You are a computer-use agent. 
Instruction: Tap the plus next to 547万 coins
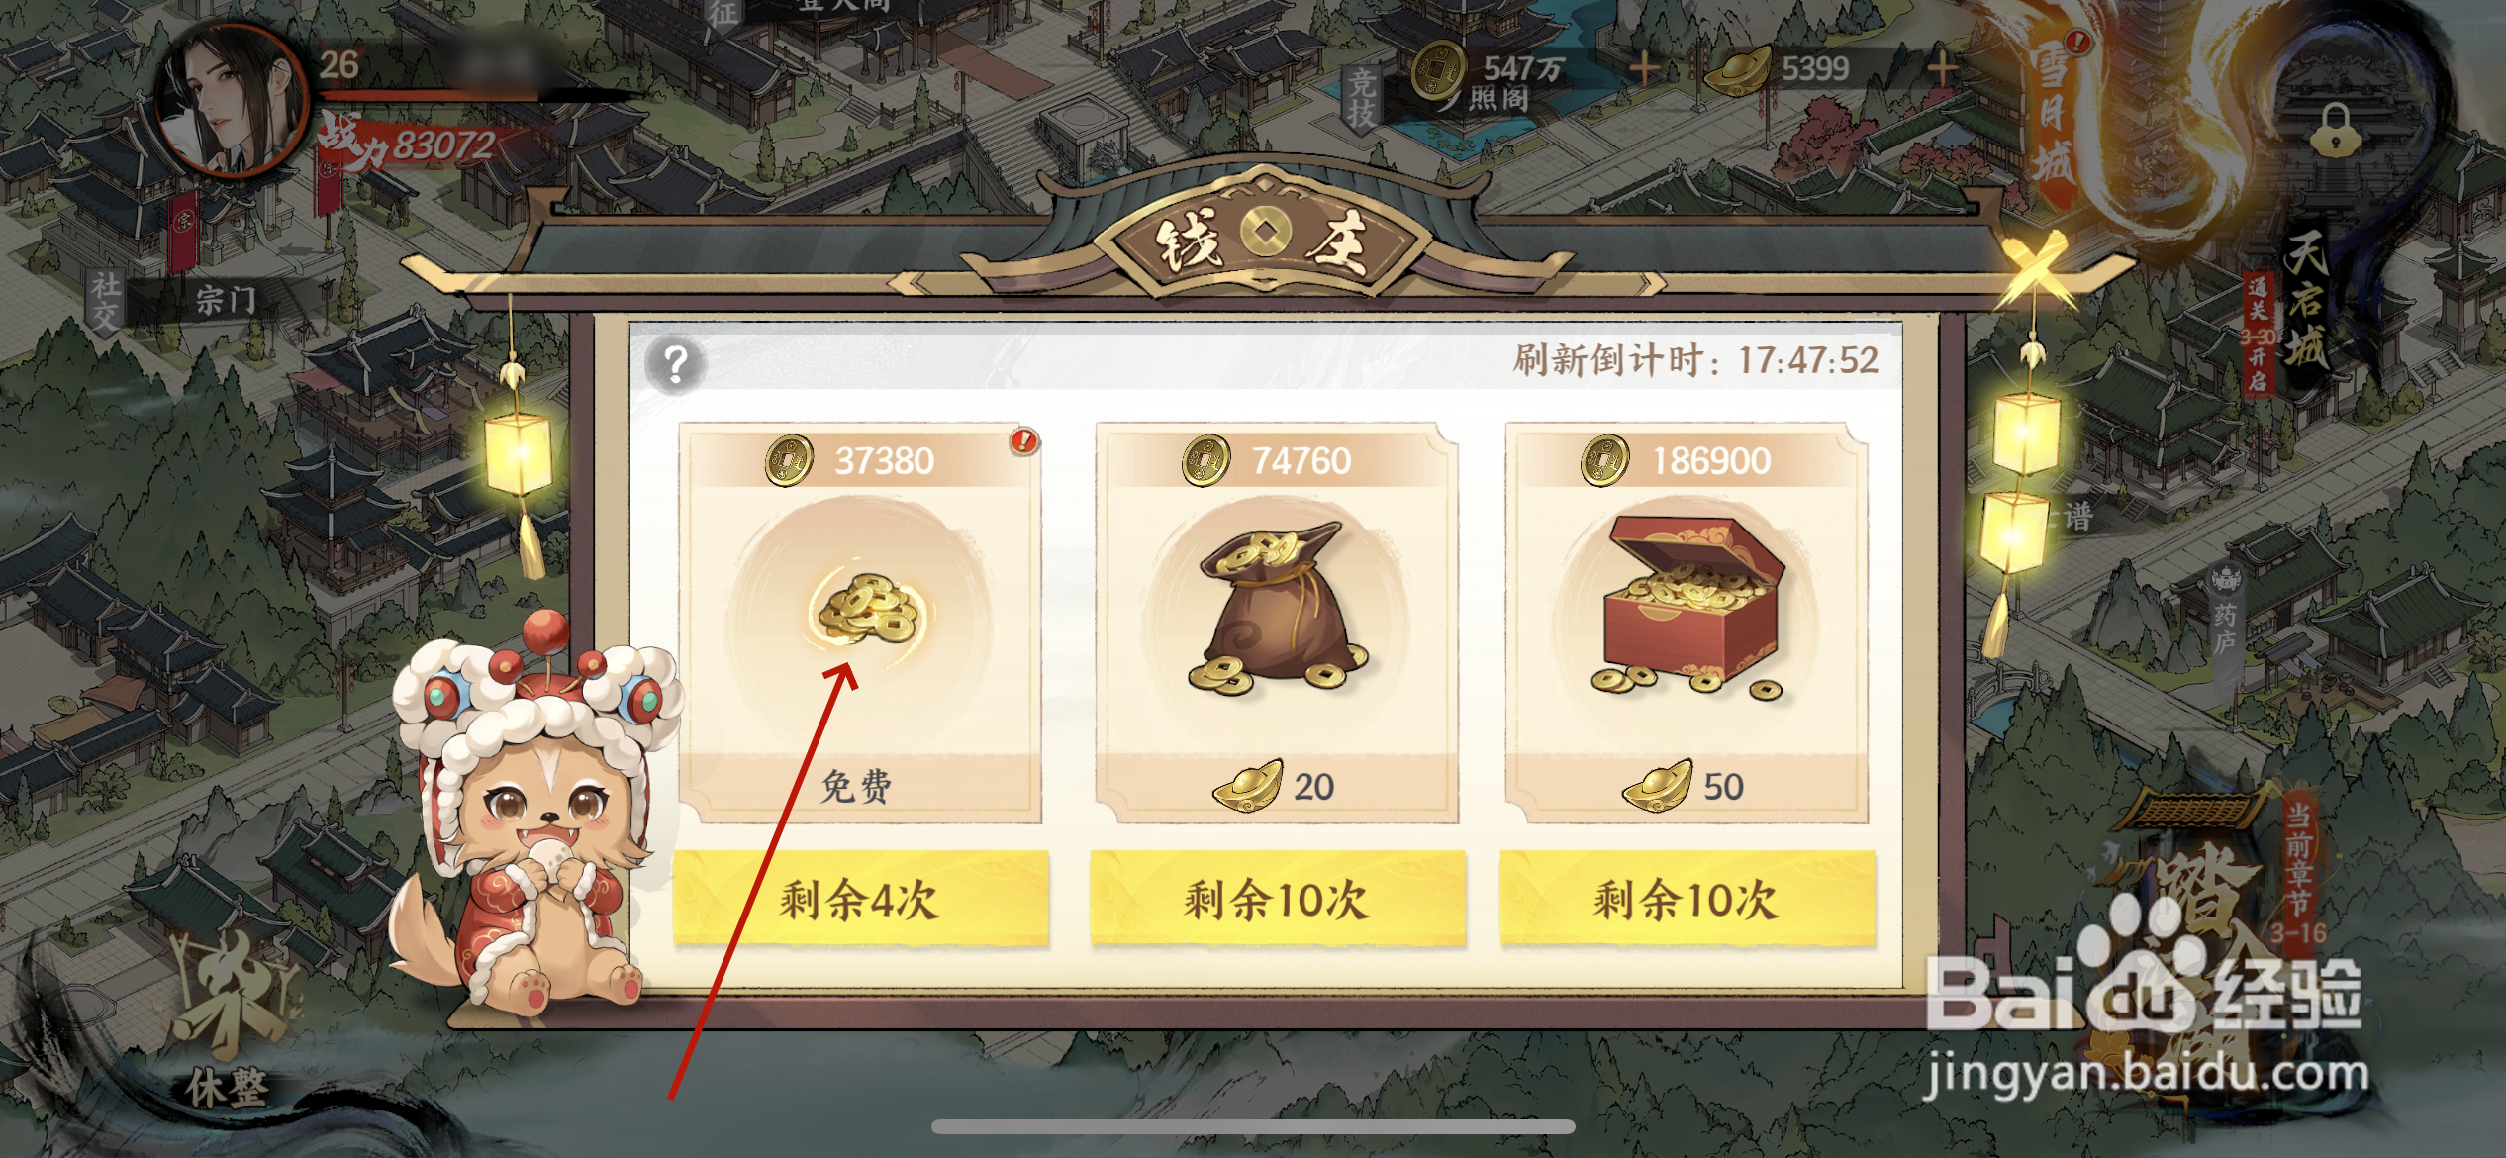[x=1645, y=68]
